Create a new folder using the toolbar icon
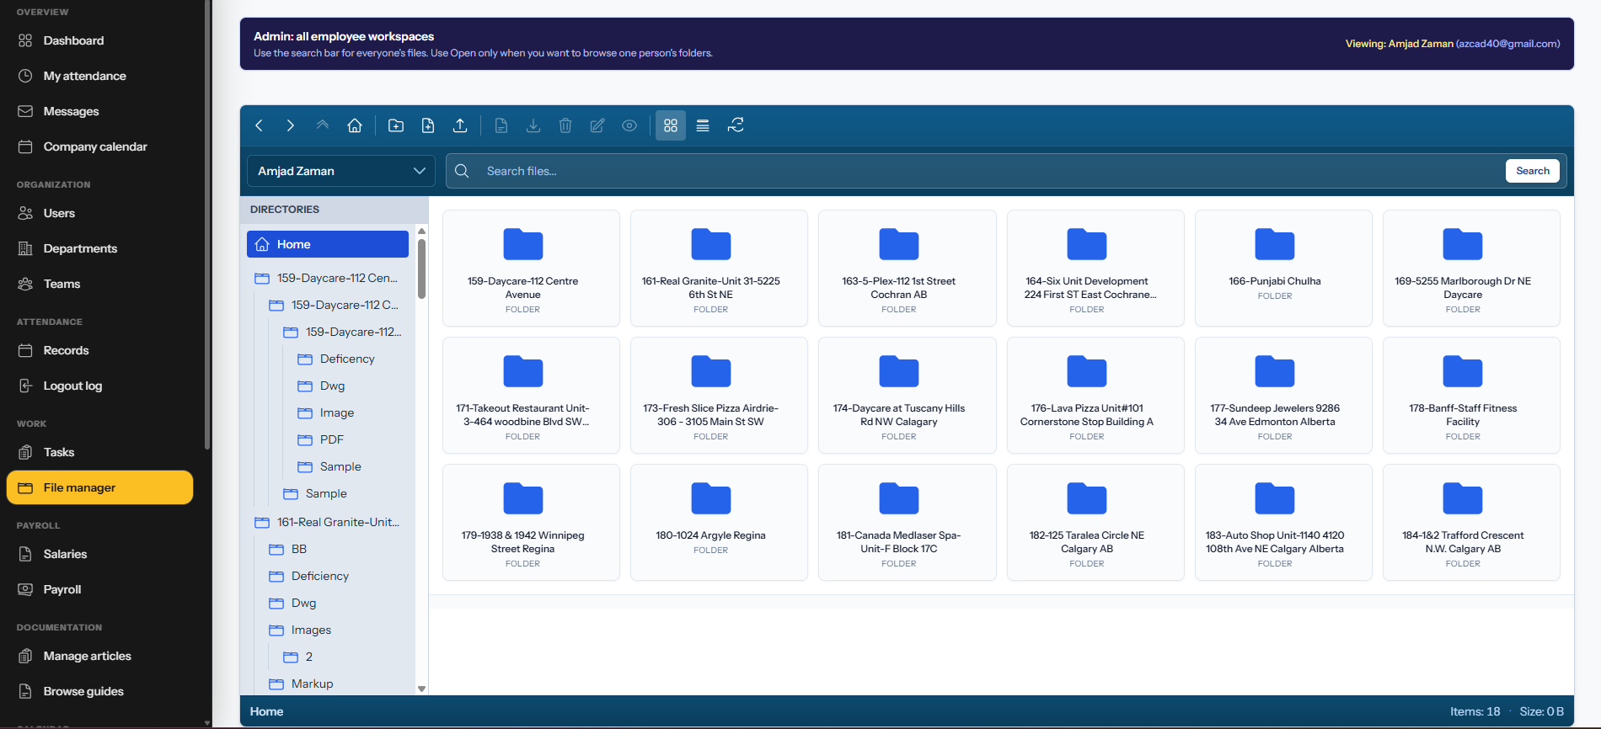The image size is (1601, 729). point(396,125)
